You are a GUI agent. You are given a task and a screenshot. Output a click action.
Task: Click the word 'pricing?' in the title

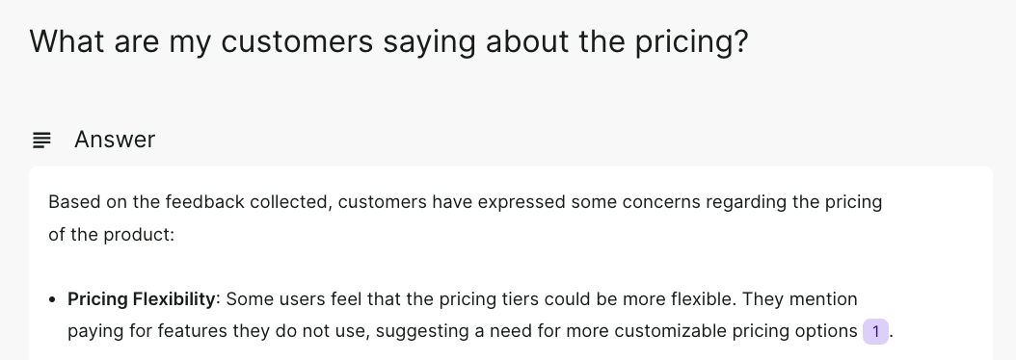pyautogui.click(x=691, y=42)
